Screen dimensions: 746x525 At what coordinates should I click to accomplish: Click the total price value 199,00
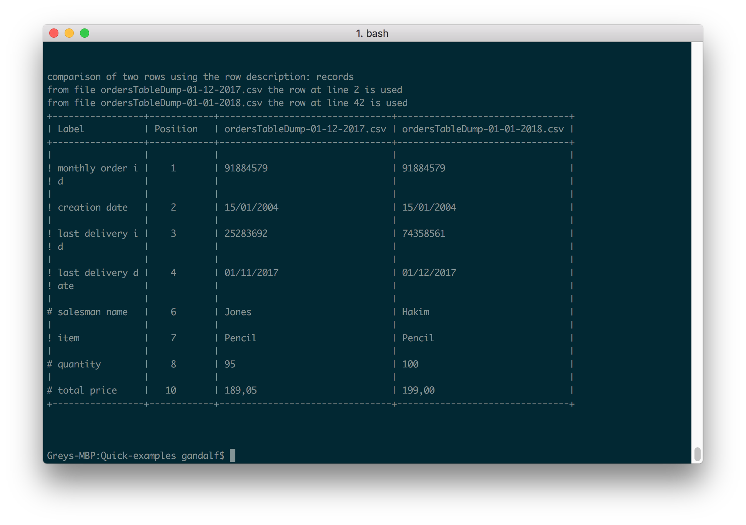point(418,390)
